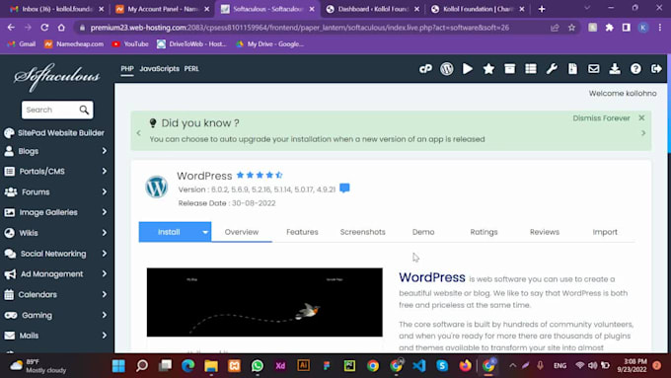Open the star ratings icon in toolbar
The height and width of the screenshot is (378, 671).
click(488, 69)
